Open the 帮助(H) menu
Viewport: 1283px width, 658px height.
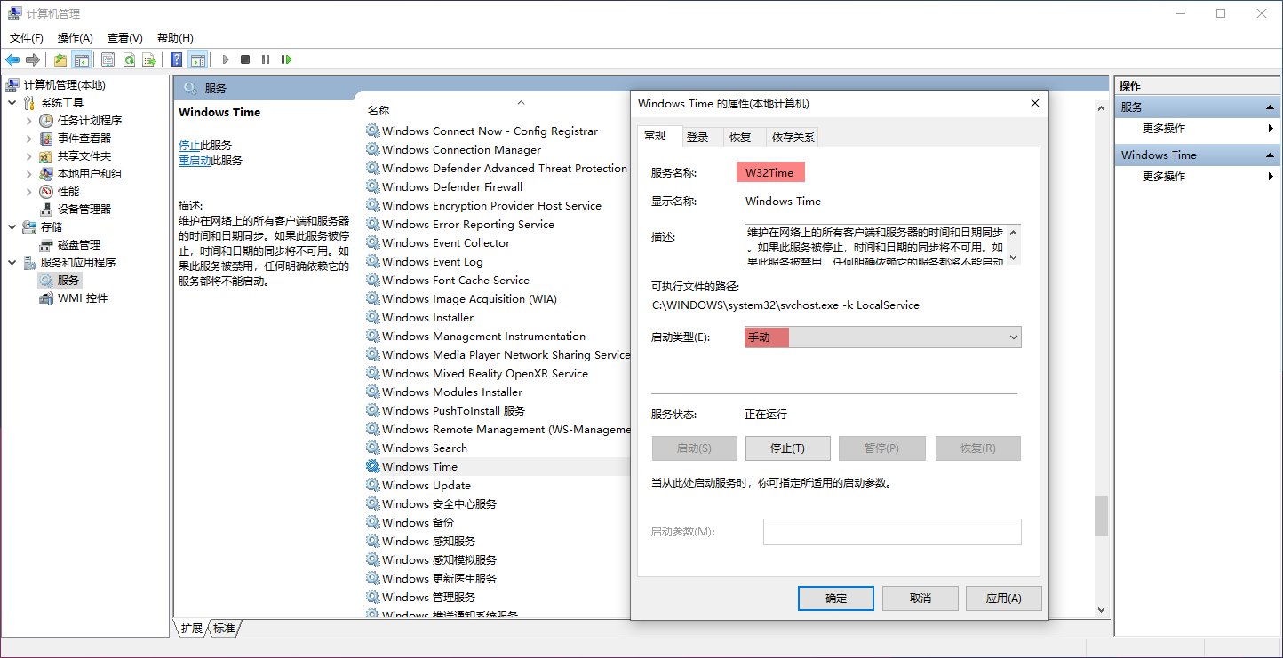pyautogui.click(x=175, y=37)
